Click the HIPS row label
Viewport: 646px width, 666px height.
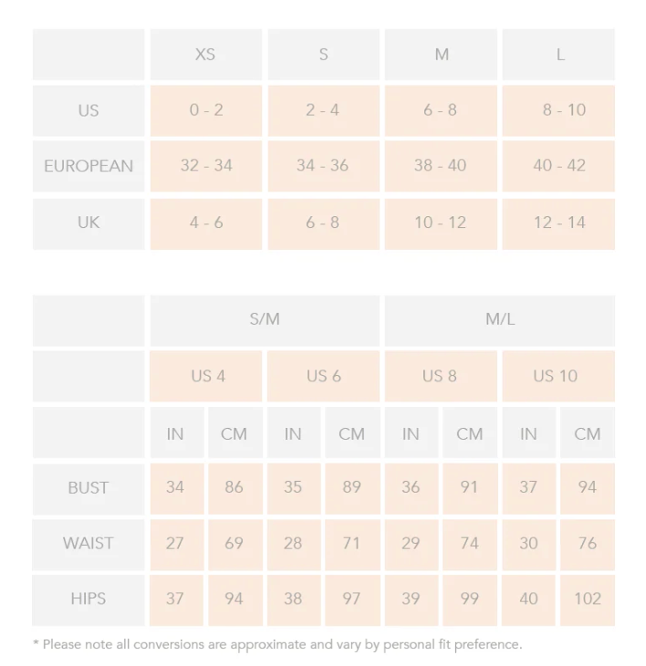pyautogui.click(x=89, y=599)
